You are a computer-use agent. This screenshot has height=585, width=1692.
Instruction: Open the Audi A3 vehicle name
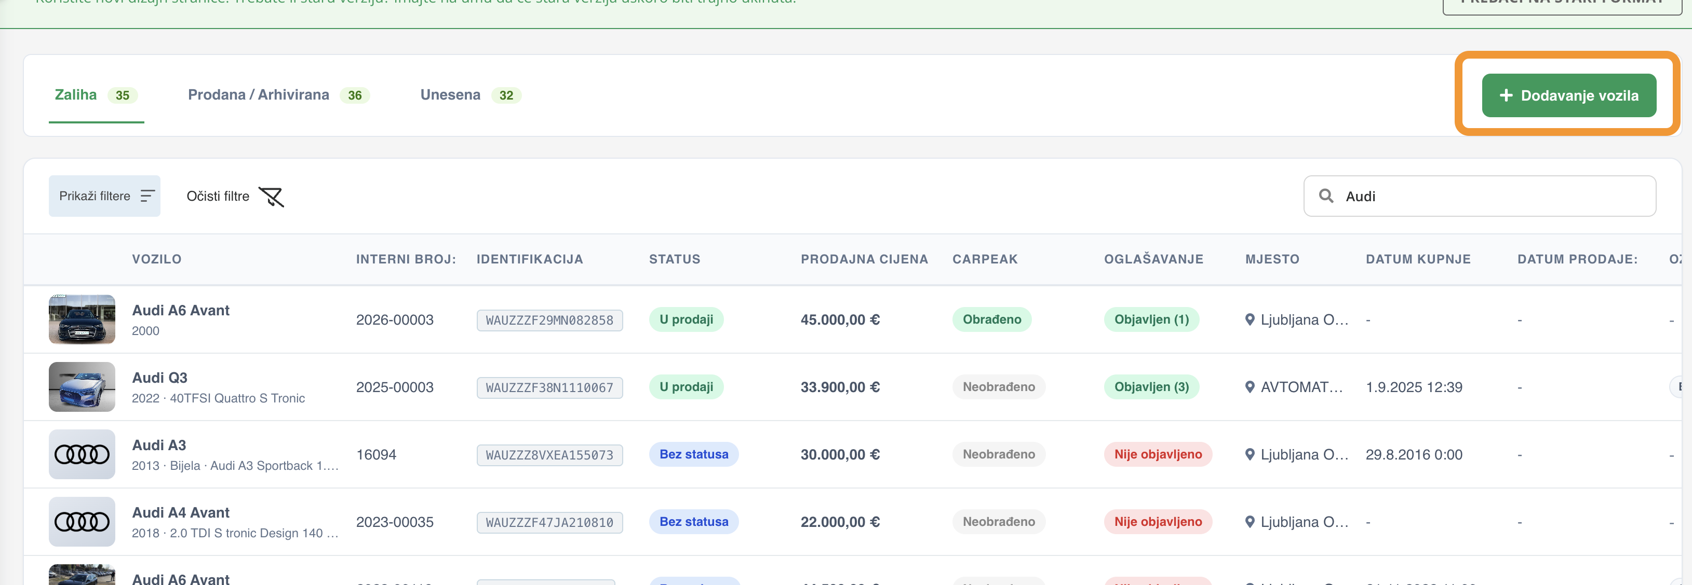pyautogui.click(x=159, y=445)
